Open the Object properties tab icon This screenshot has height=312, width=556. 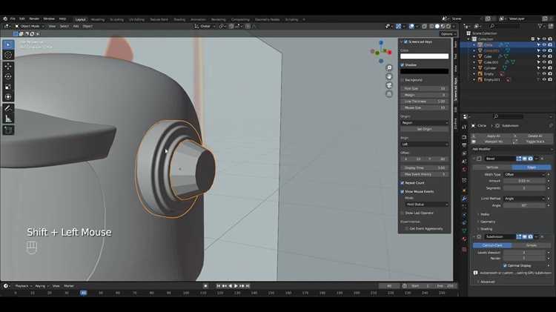tap(464, 190)
